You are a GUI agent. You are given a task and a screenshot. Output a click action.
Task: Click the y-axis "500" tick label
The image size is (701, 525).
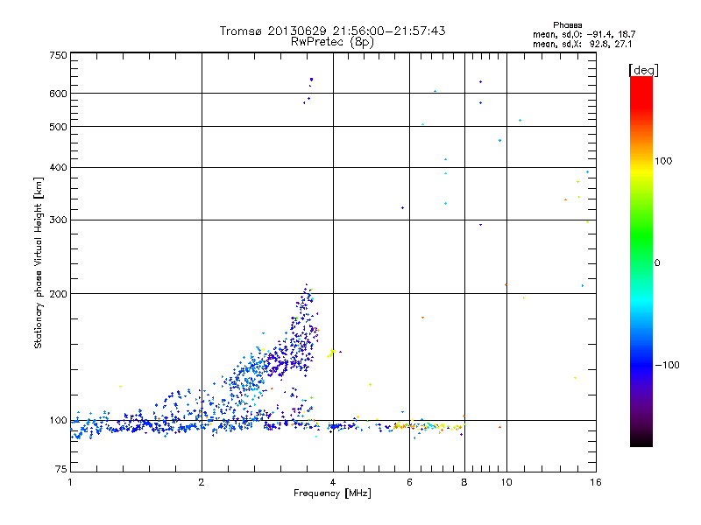pyautogui.click(x=59, y=127)
